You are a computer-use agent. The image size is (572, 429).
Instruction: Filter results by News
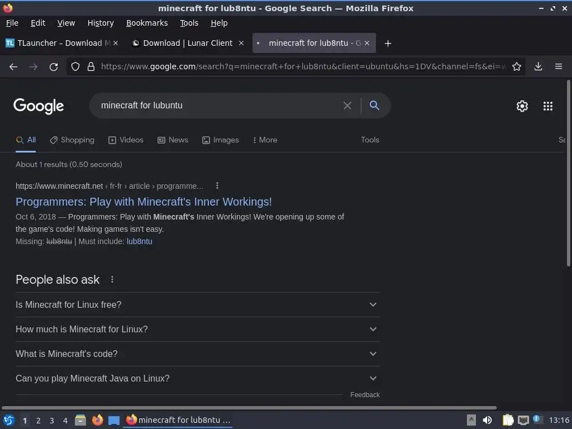(x=173, y=140)
